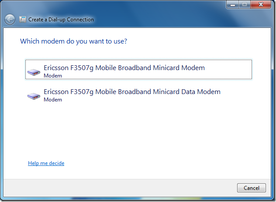Click the disabled maximize window button
This screenshot has width=276, height=202.
(245, 4)
